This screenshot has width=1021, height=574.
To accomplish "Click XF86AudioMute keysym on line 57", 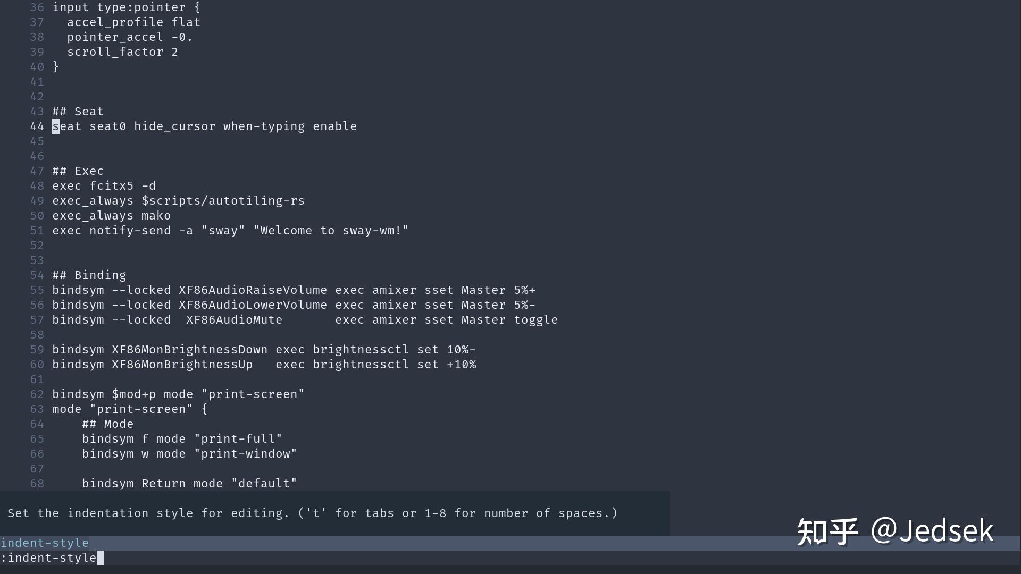I will [x=234, y=320].
